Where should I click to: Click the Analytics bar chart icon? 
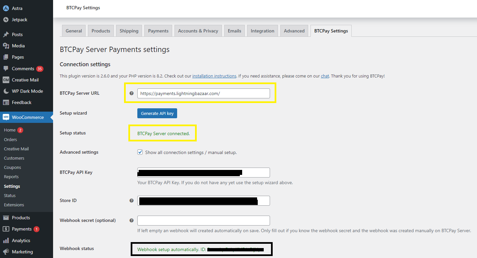6,240
